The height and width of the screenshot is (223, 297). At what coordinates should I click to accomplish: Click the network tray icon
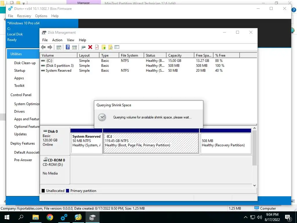253,217
